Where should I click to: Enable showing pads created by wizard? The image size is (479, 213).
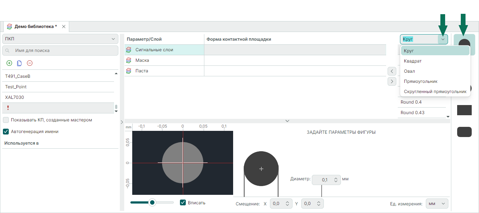(6, 120)
